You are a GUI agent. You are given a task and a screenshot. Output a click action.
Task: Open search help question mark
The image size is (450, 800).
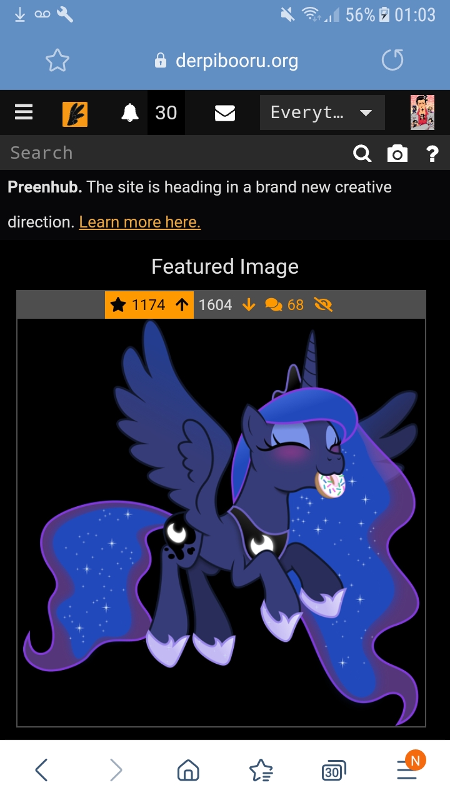click(x=432, y=153)
